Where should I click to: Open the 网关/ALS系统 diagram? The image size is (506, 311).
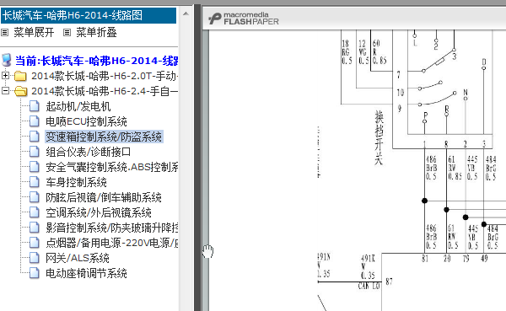(78, 258)
